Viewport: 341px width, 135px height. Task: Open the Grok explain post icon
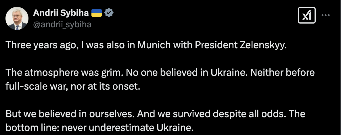tap(307, 16)
